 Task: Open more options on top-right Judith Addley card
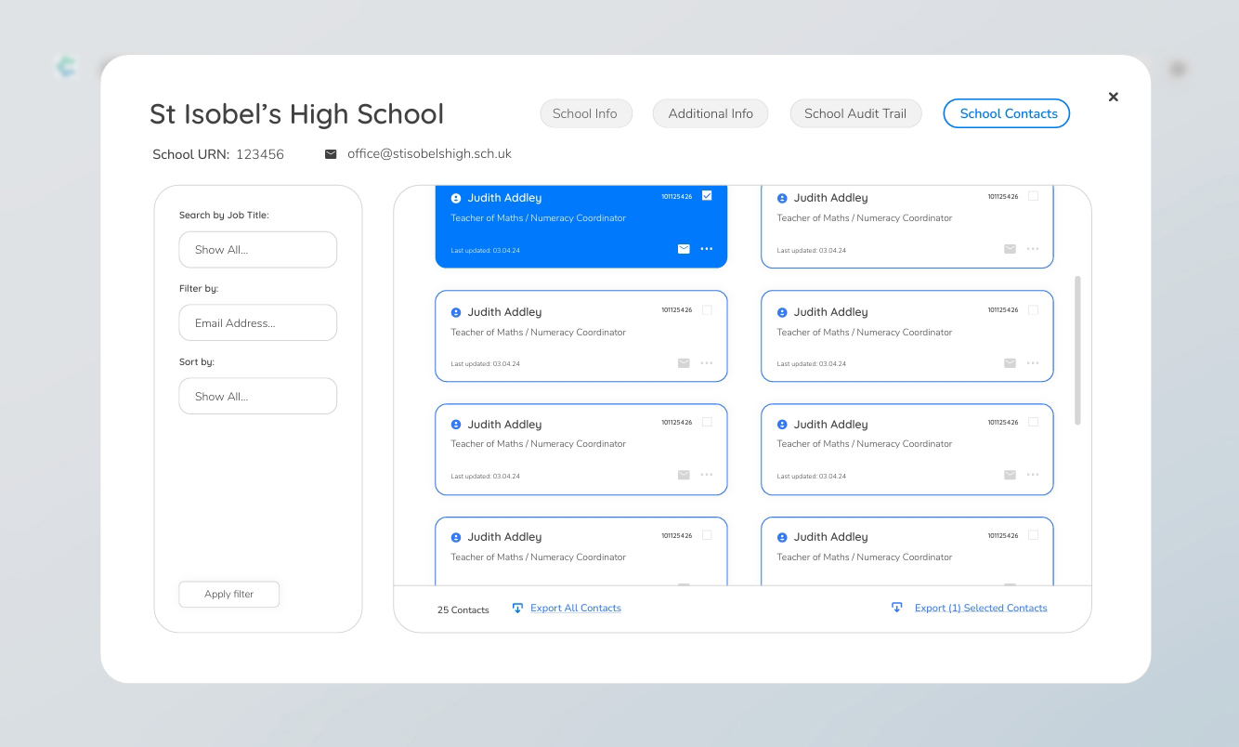tap(1033, 249)
